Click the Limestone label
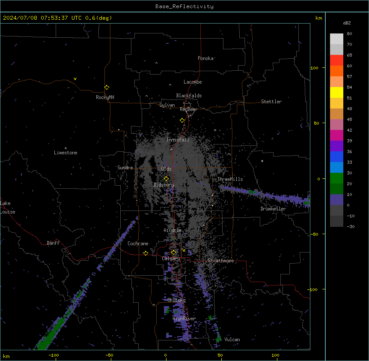The width and height of the screenshot is (369, 361). 65,153
